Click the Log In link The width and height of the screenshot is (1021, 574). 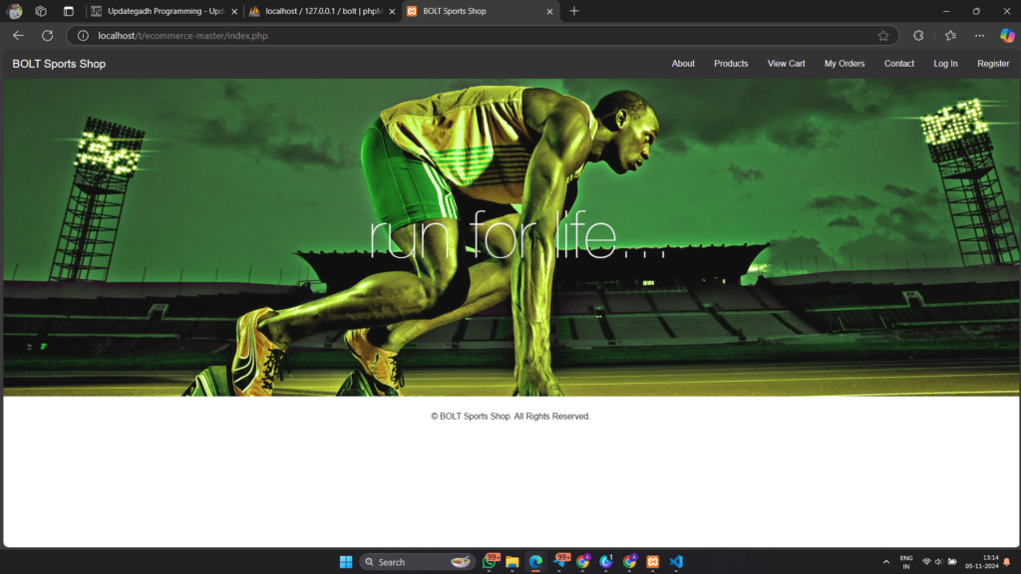tap(945, 64)
